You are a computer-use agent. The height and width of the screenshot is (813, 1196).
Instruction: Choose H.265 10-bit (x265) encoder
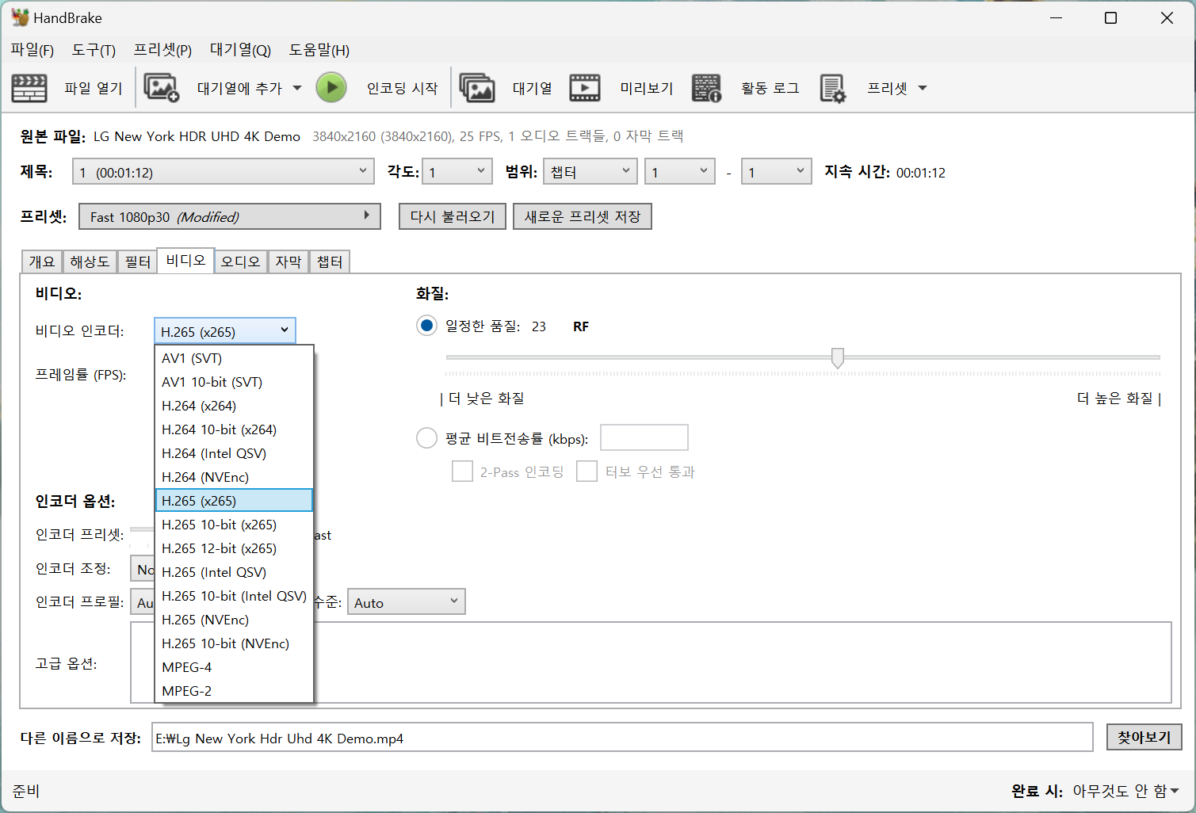click(235, 525)
